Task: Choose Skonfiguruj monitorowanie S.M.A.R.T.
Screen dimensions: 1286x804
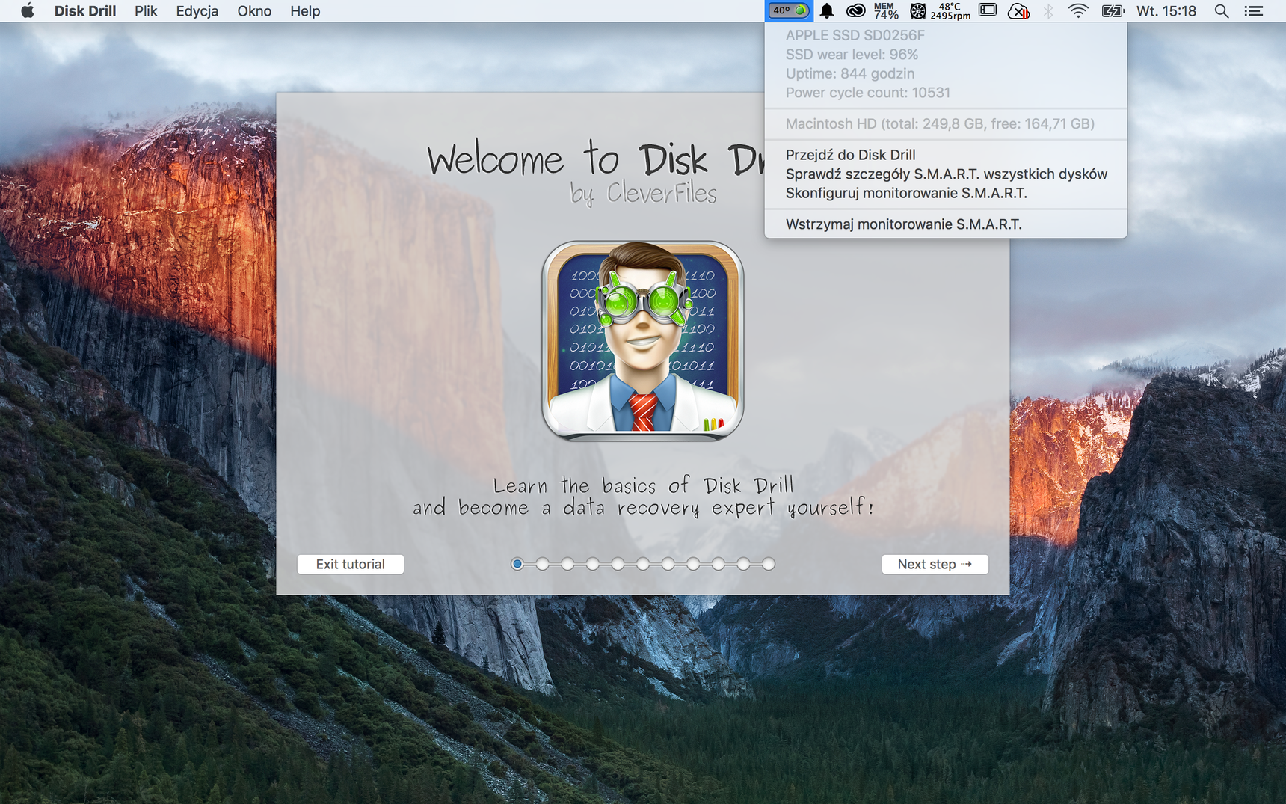Action: 945,193
